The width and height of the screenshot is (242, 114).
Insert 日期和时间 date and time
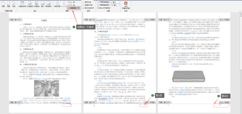point(22,4)
